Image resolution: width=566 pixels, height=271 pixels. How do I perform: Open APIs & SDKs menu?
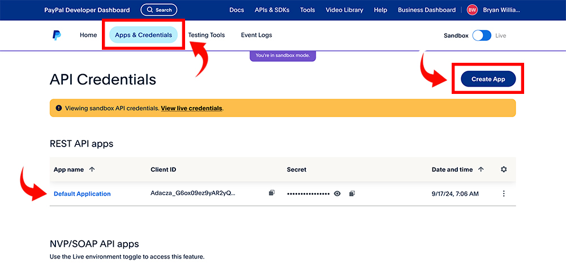point(272,10)
